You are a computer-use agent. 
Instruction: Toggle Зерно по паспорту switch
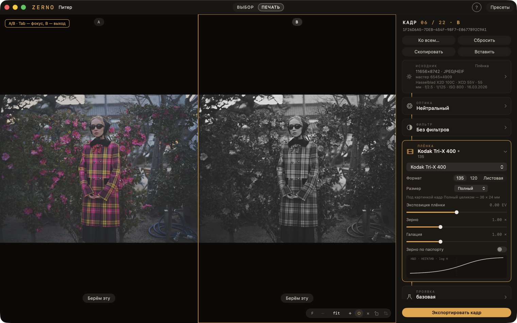click(x=501, y=250)
